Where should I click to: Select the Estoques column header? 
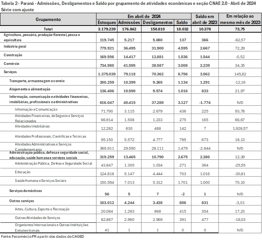coord(107,22)
